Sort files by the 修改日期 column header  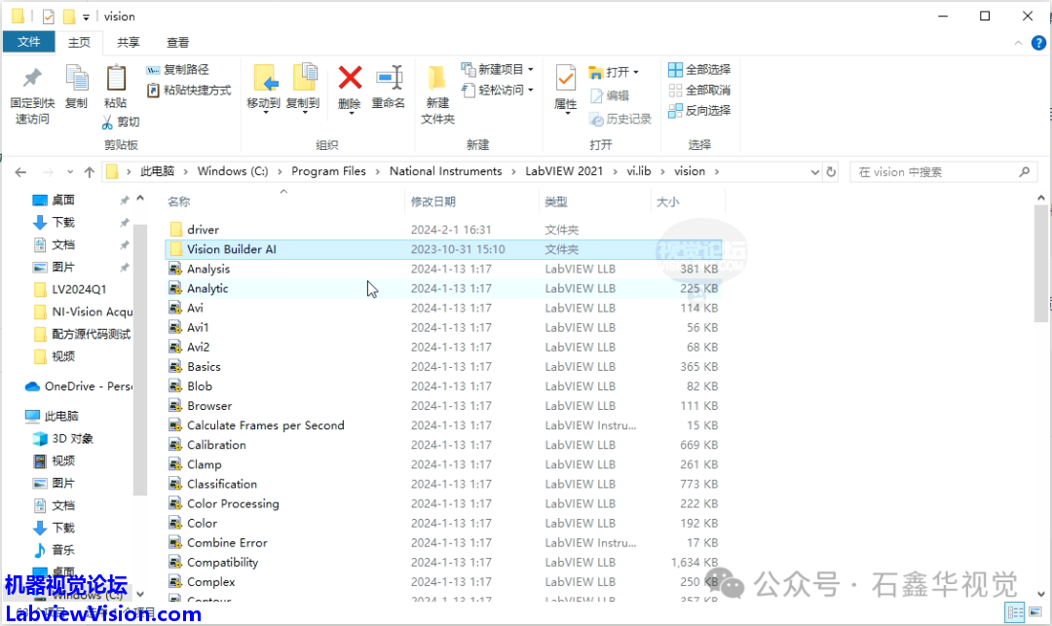(x=433, y=202)
